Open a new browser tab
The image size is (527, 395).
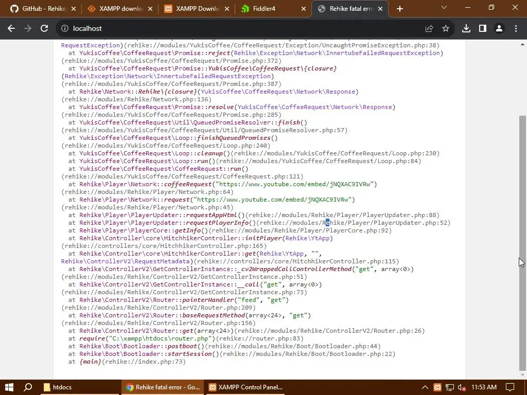pyautogui.click(x=399, y=9)
